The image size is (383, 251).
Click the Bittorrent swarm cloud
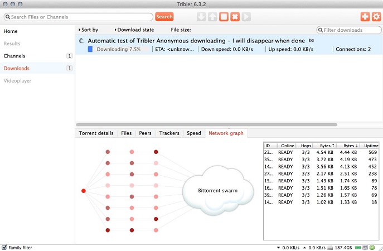pyautogui.click(x=218, y=191)
